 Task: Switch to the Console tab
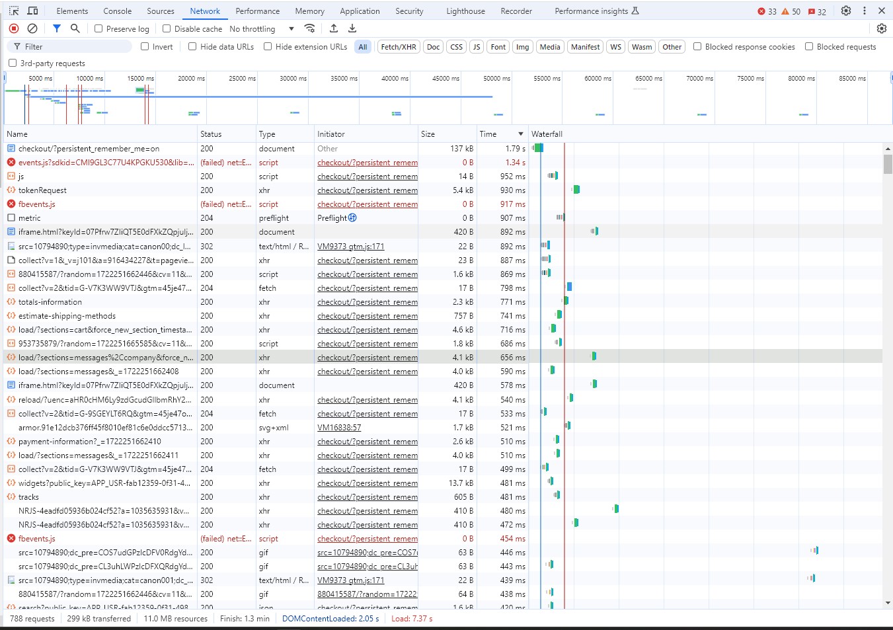click(x=117, y=11)
